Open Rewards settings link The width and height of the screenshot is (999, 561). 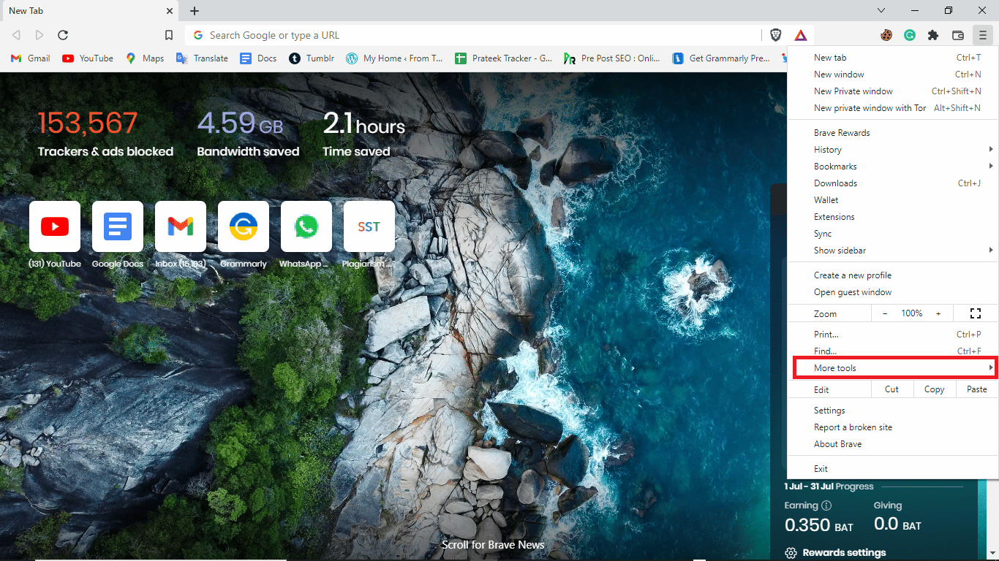(835, 553)
